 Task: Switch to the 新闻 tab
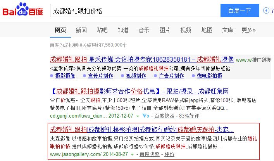coord(81,30)
